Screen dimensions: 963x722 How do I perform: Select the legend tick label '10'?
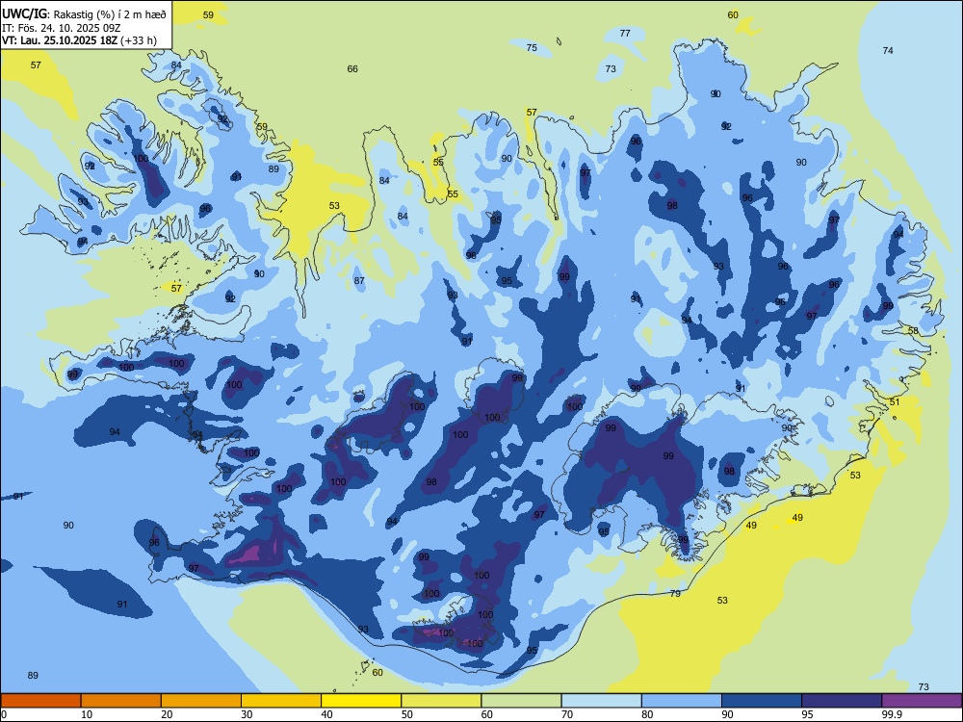[x=87, y=714]
